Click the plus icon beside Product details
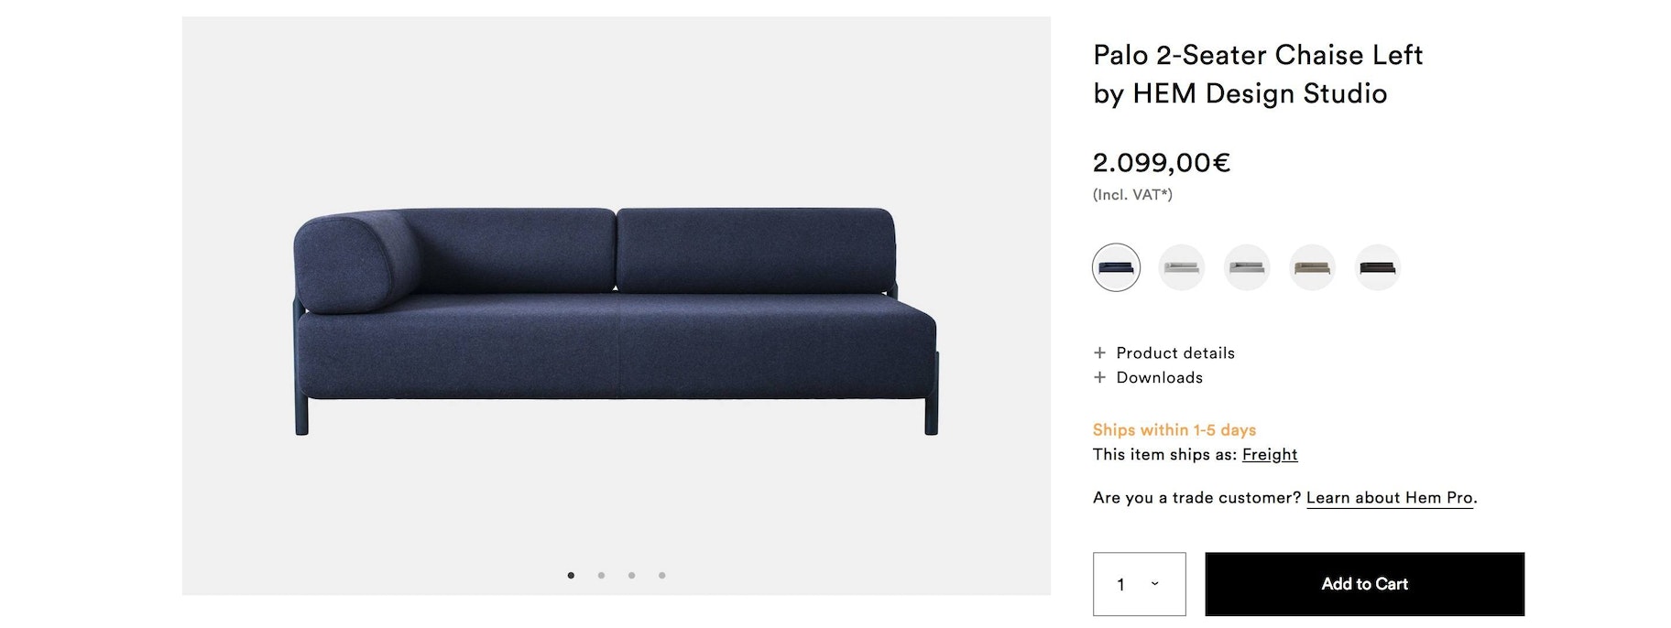The image size is (1671, 628). (1099, 353)
